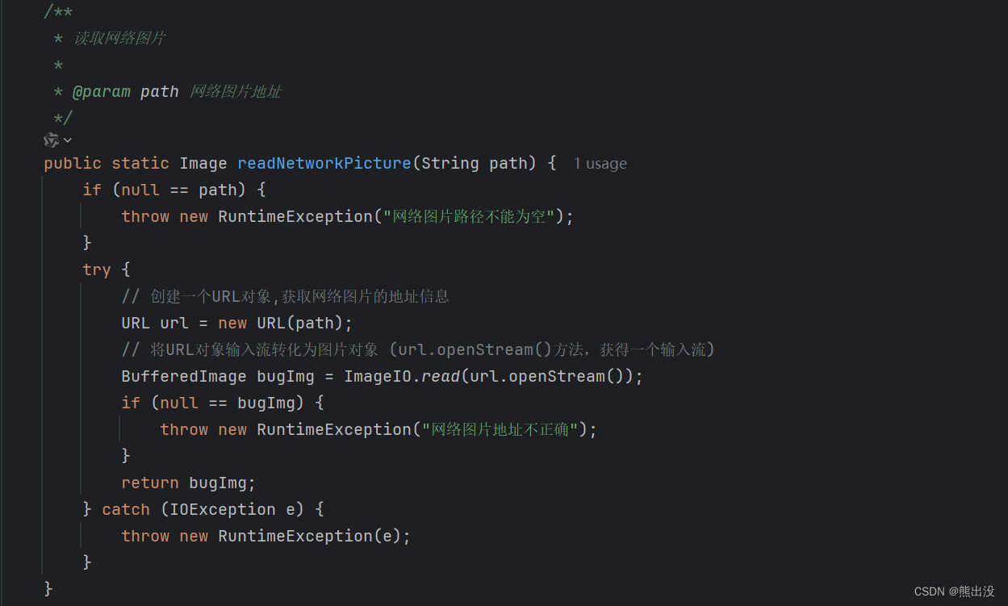Viewport: 1008px width, 606px height.
Task: Click the readNetworkPicture method name
Action: click(x=324, y=163)
